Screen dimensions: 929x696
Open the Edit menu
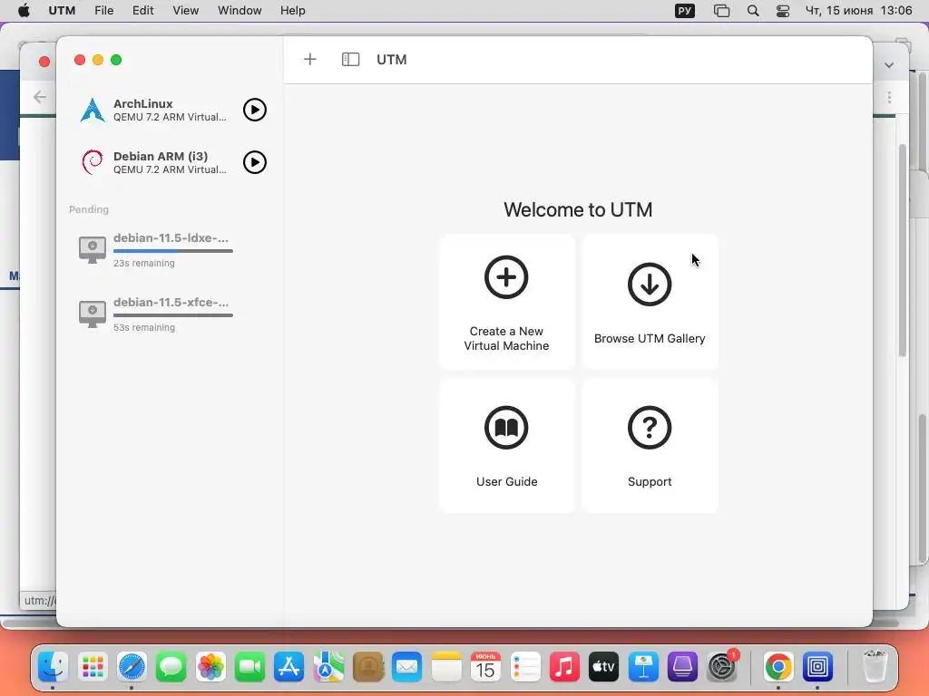point(142,11)
